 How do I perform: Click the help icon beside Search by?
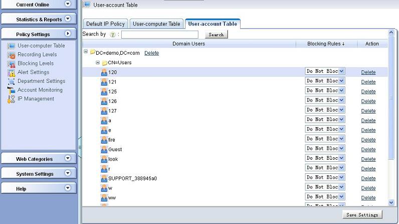pyautogui.click(x=112, y=35)
